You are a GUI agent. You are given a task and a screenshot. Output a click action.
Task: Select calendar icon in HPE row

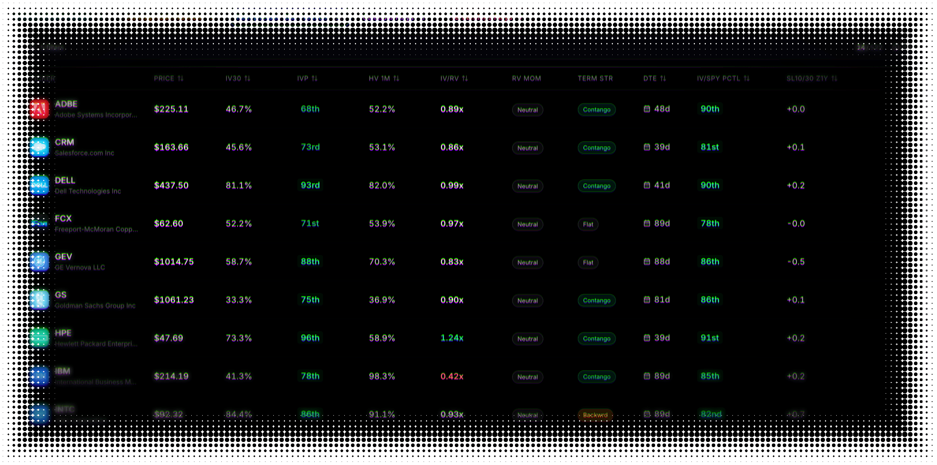click(647, 338)
